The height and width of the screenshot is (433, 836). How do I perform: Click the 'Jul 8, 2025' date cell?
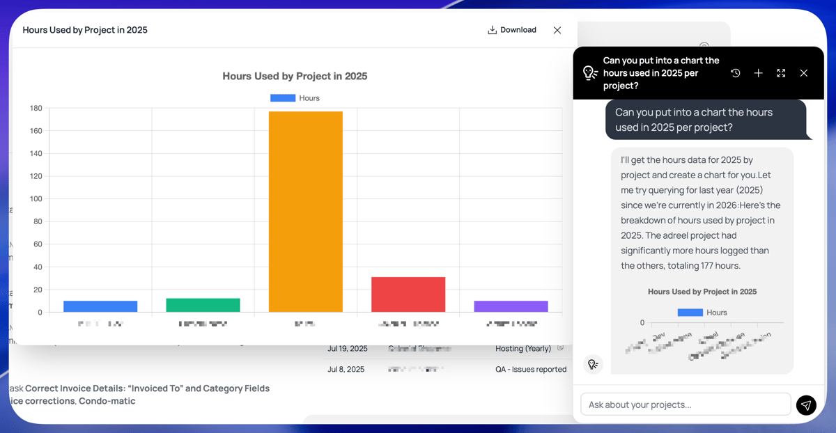346,369
